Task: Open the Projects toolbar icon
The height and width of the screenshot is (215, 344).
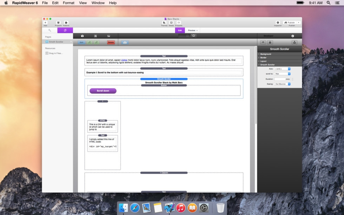Action: tap(58, 22)
